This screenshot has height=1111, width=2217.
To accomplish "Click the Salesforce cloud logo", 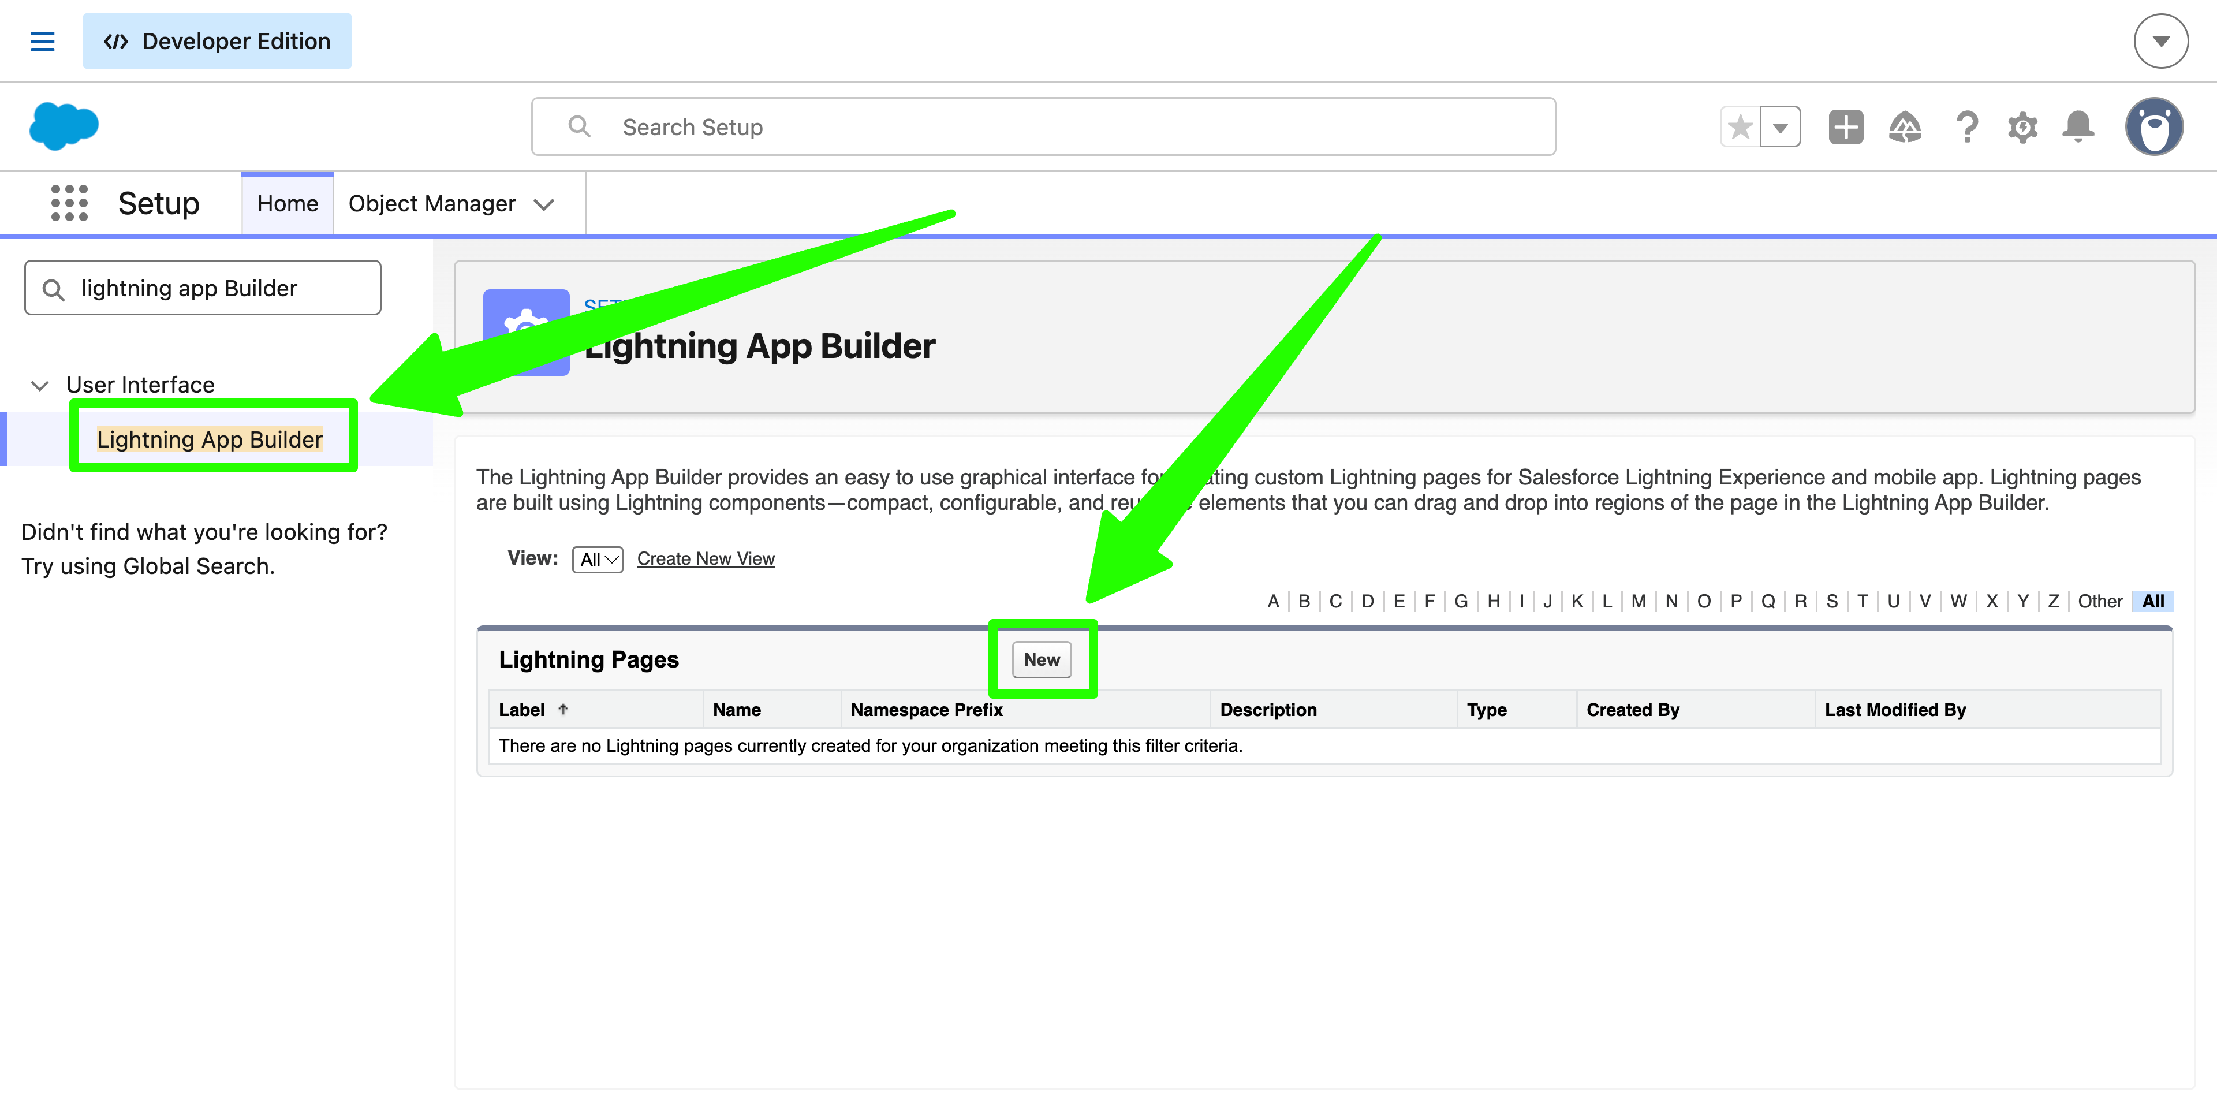I will (64, 126).
